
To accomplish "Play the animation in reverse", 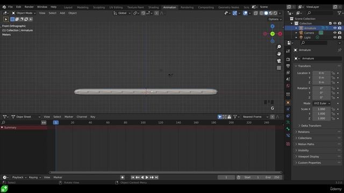I will [142, 177].
